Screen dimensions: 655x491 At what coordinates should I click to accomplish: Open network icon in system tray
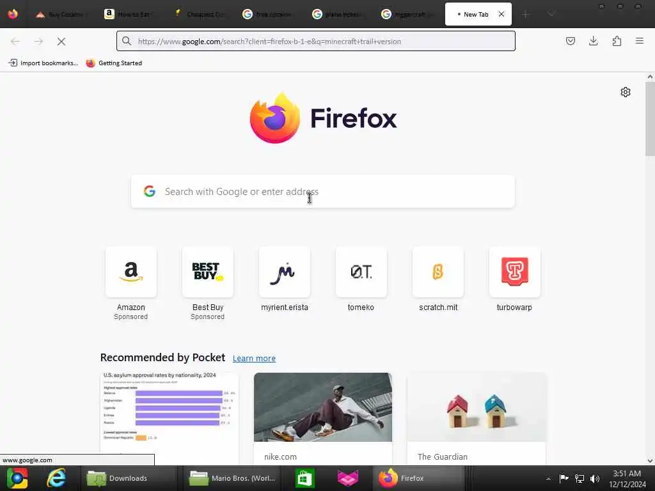click(580, 478)
